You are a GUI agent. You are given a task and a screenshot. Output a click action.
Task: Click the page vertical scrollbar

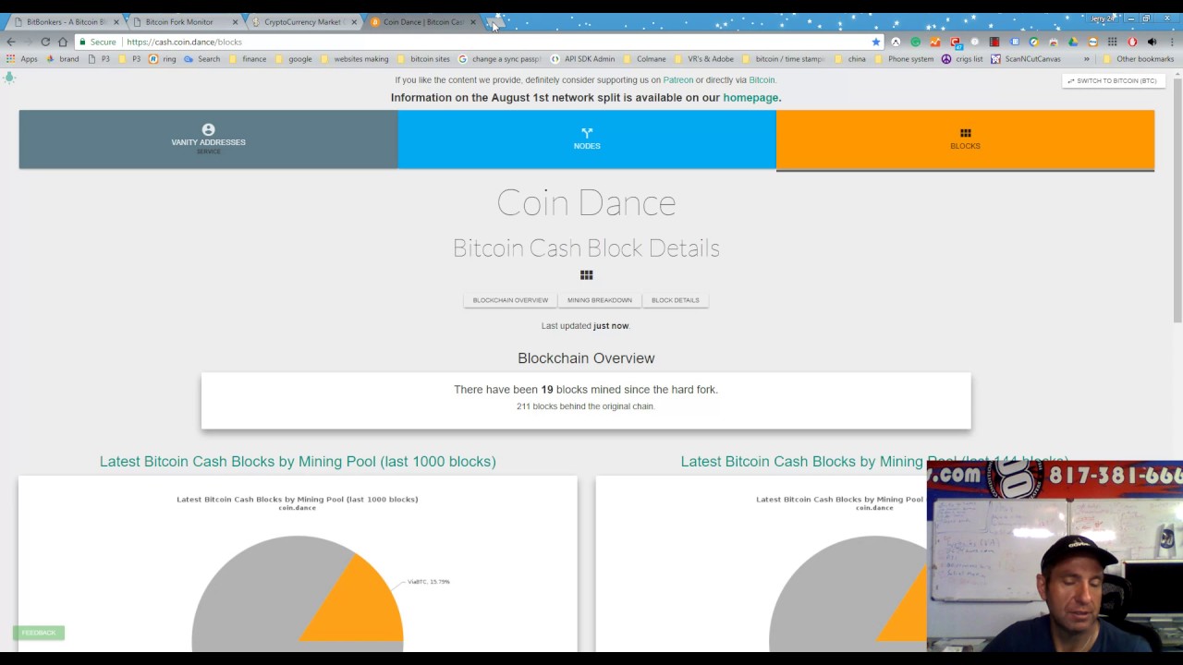1177,199
